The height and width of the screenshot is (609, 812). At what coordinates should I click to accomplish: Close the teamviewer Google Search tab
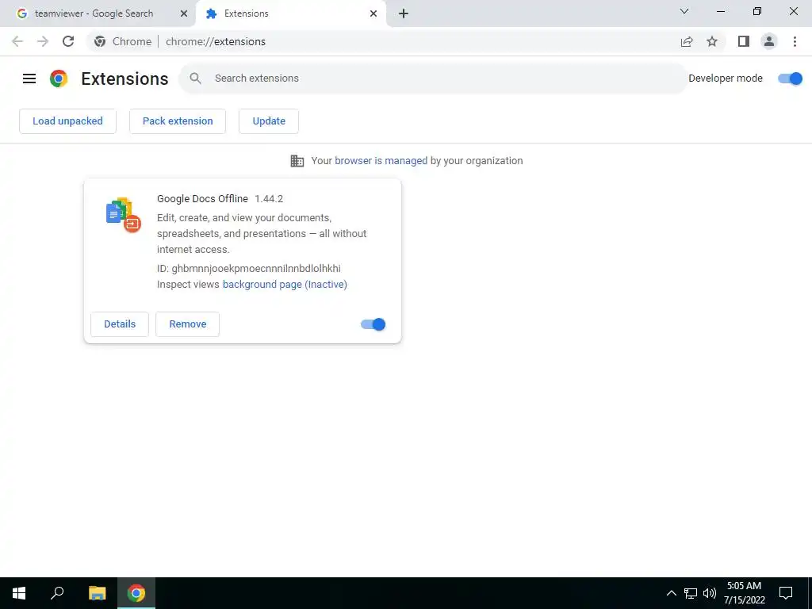(184, 13)
